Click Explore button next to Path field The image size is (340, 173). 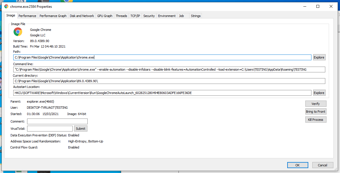click(319, 57)
